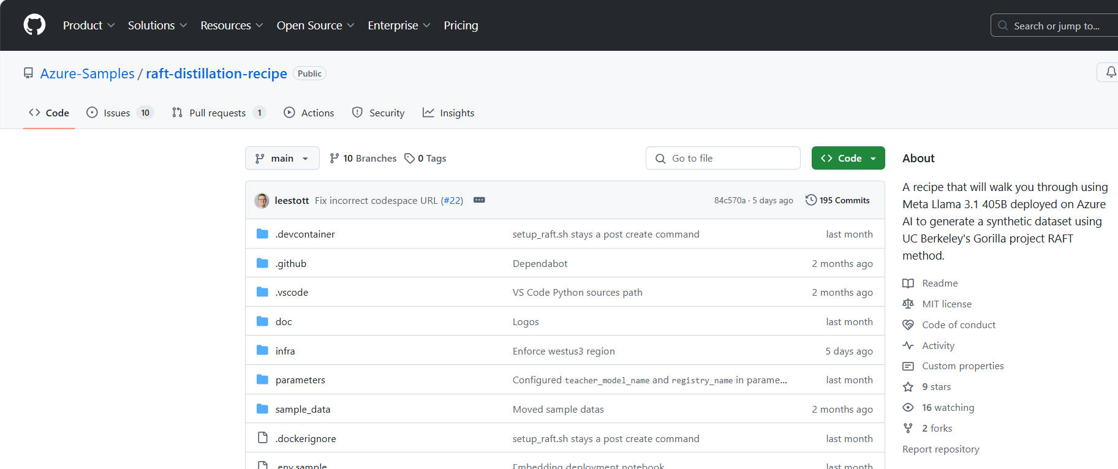Open the .devcontainer folder
The width and height of the screenshot is (1118, 469).
tap(305, 234)
